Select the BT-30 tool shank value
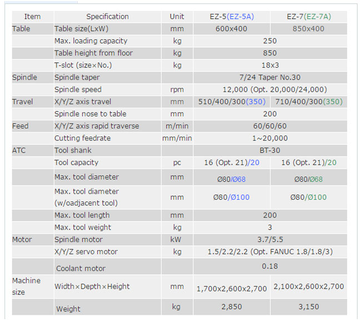The width and height of the screenshot is (361, 333). [270, 150]
